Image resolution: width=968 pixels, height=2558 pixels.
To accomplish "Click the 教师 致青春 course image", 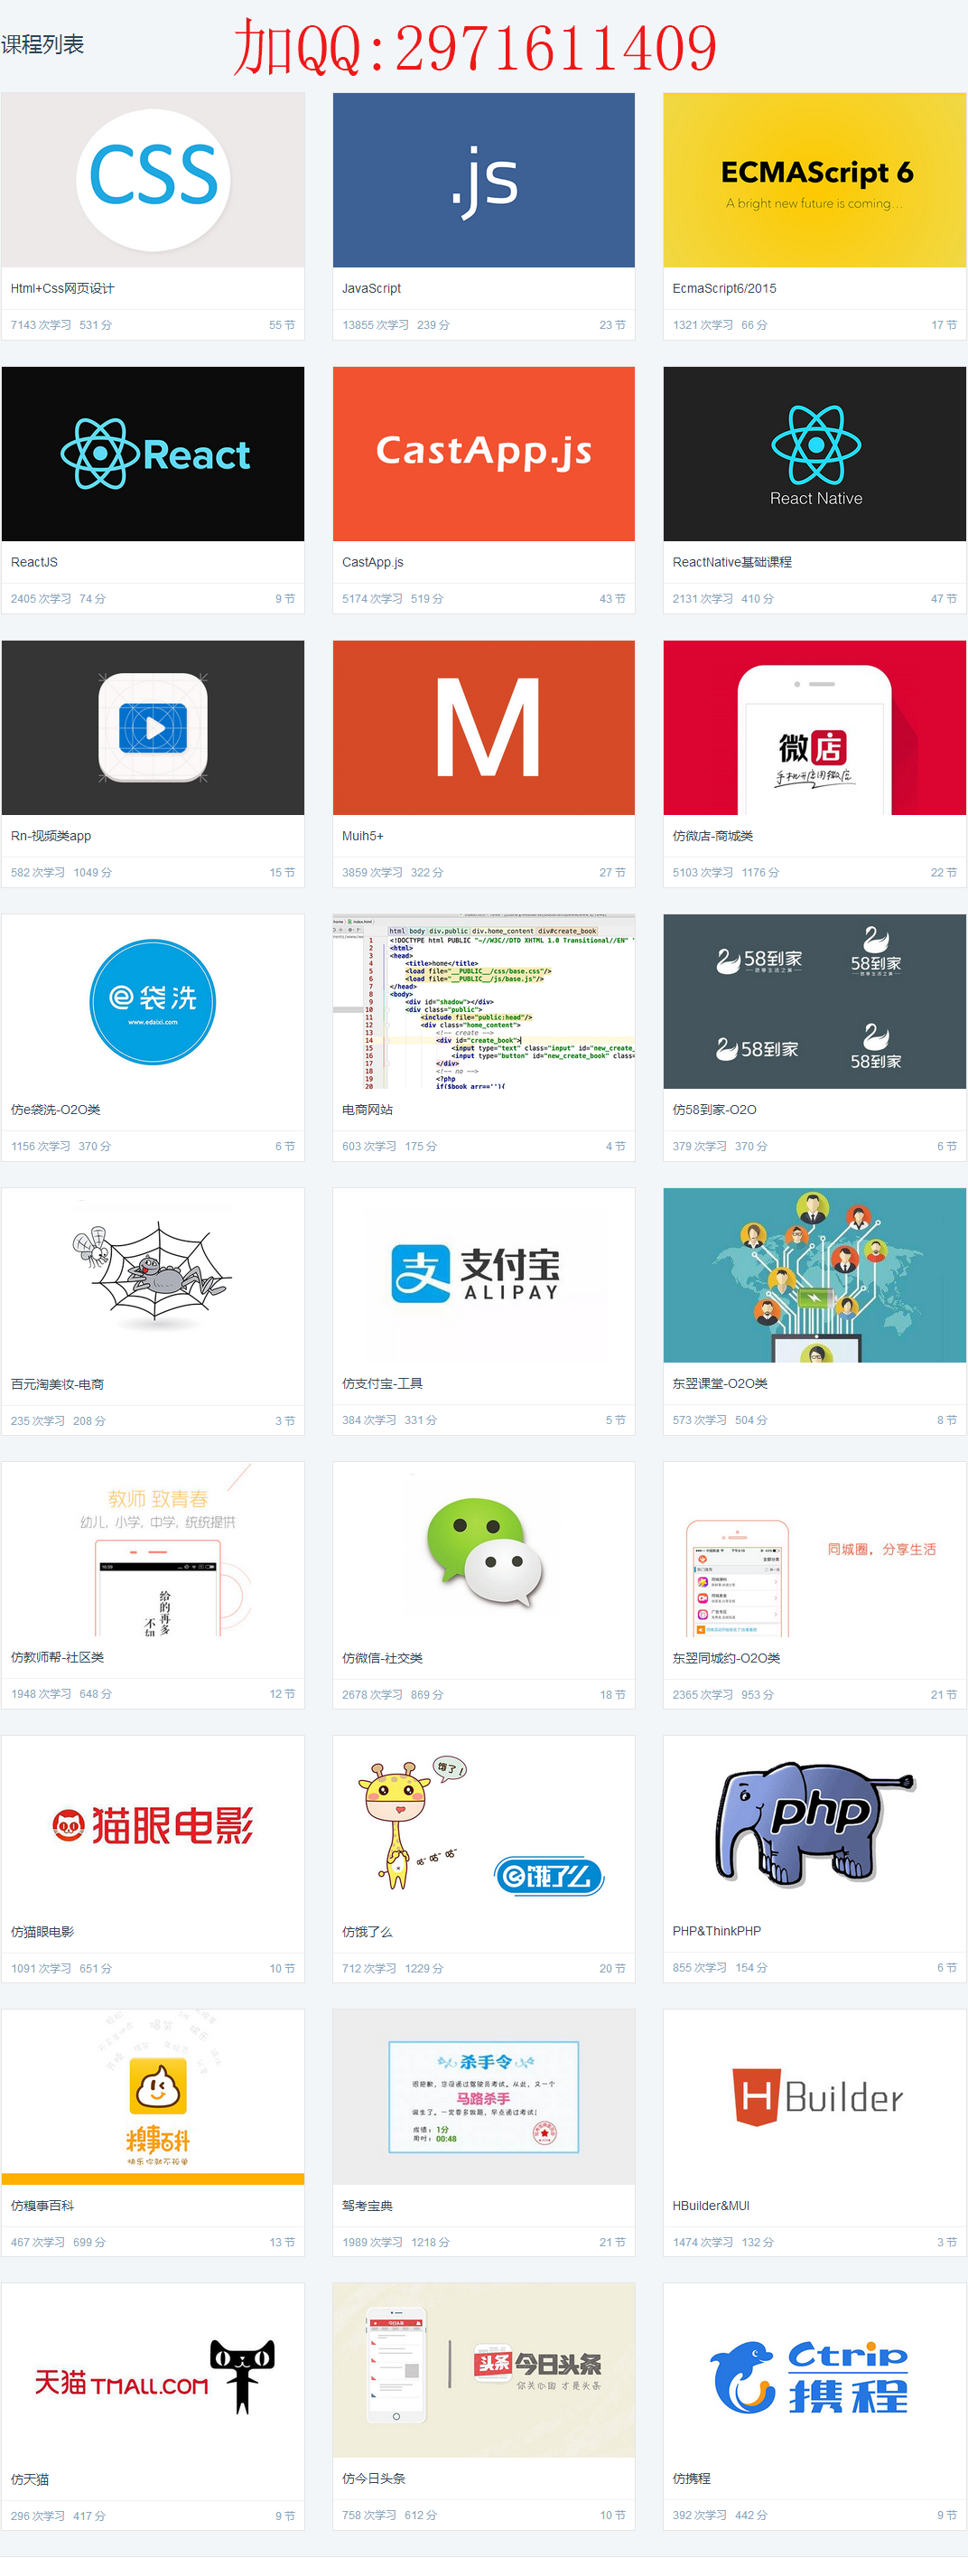I will (153, 1549).
